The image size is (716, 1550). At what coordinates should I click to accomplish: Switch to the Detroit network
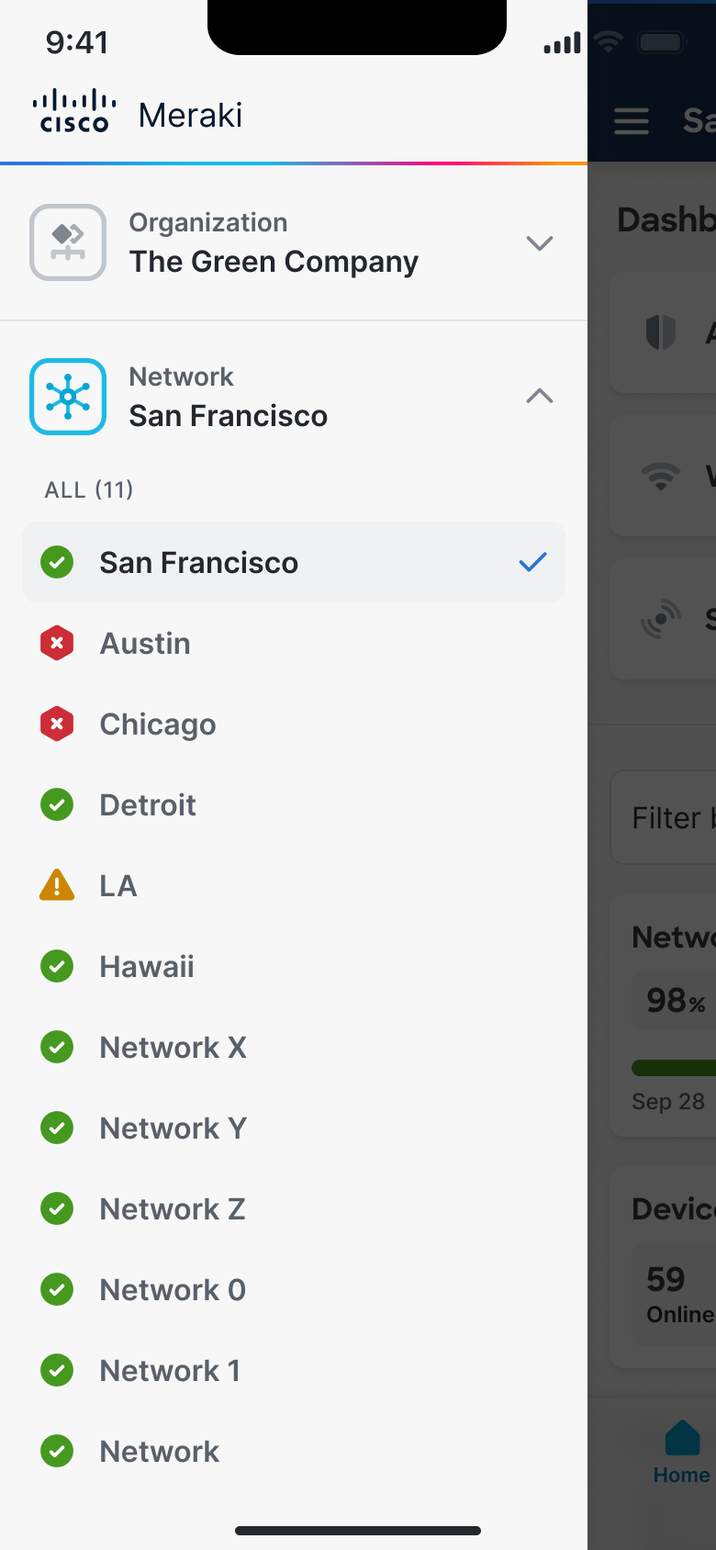(x=148, y=805)
